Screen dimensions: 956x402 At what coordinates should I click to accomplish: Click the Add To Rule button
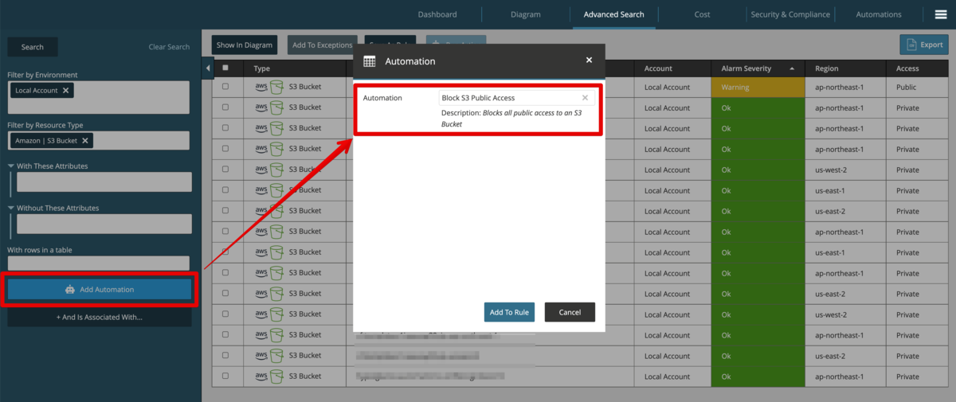click(x=509, y=312)
